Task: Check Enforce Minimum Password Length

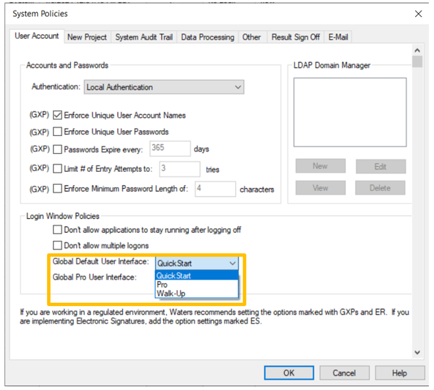Action: [58, 189]
